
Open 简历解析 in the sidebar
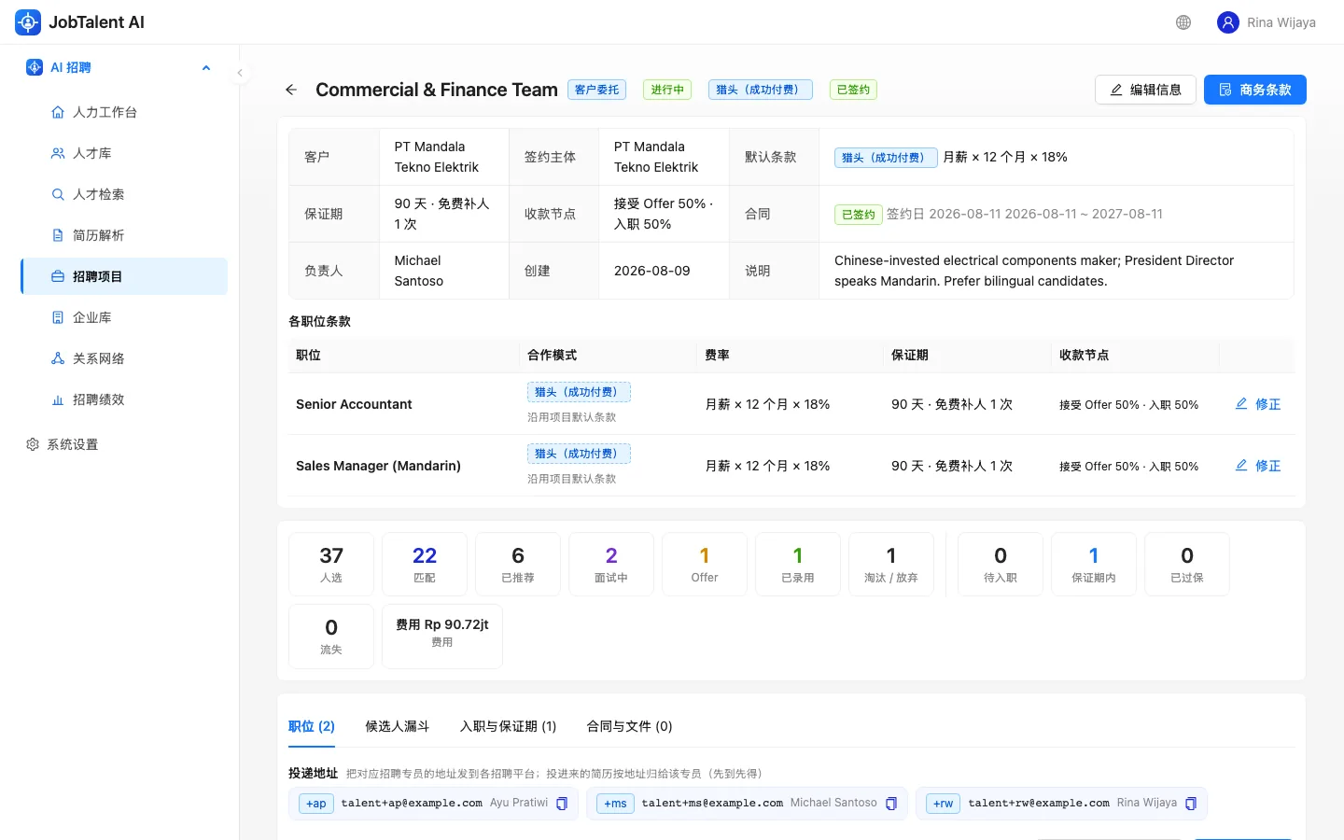(x=124, y=235)
